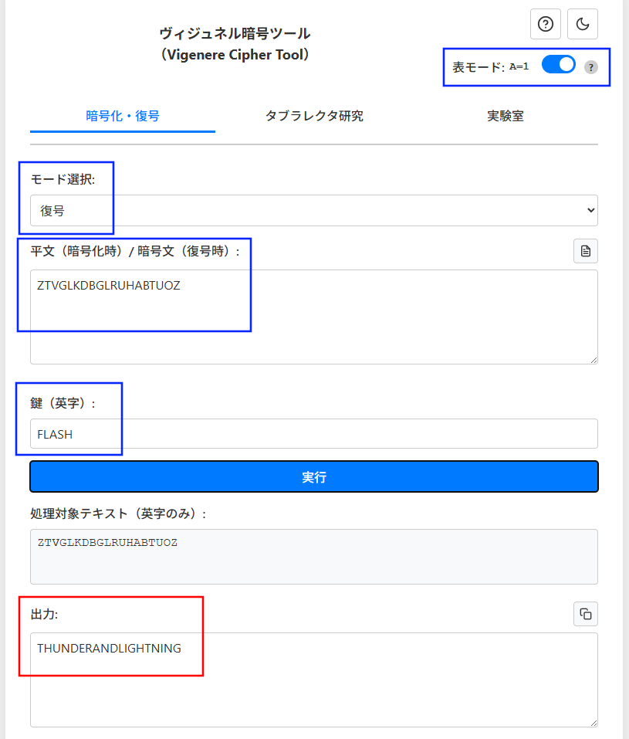Image resolution: width=629 pixels, height=739 pixels.
Task: Open the 実験室 tab
Action: 506,117
